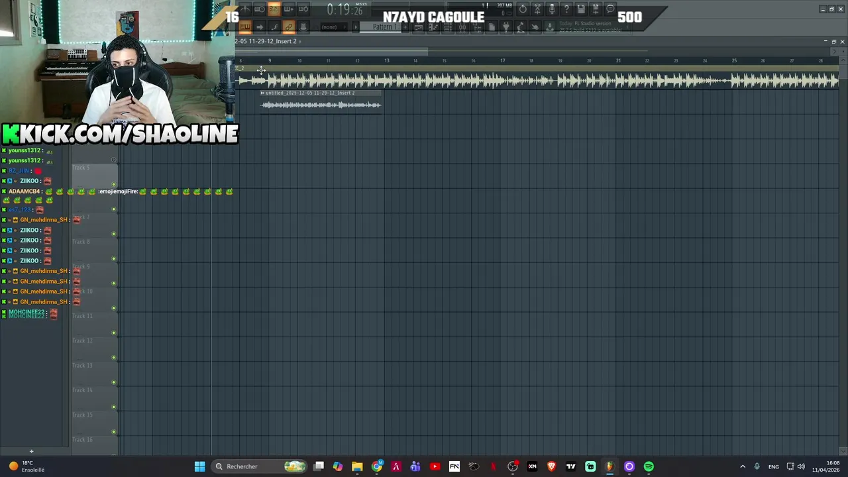
Task: Click the plus button below track list
Action: coord(31,451)
